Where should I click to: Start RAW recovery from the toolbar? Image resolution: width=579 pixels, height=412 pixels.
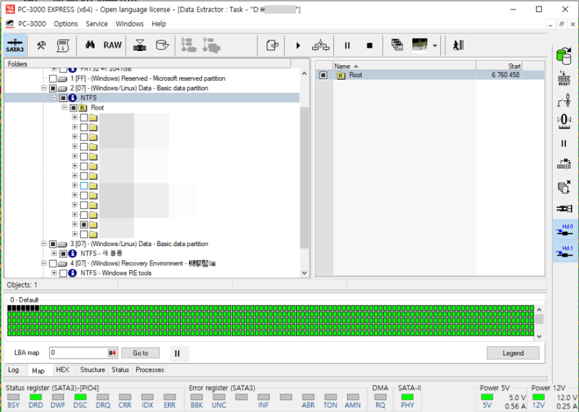tap(112, 45)
